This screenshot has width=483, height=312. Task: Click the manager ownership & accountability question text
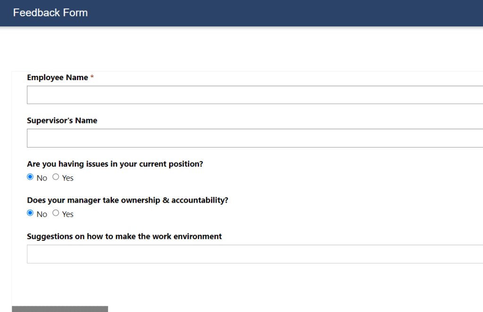pyautogui.click(x=127, y=200)
